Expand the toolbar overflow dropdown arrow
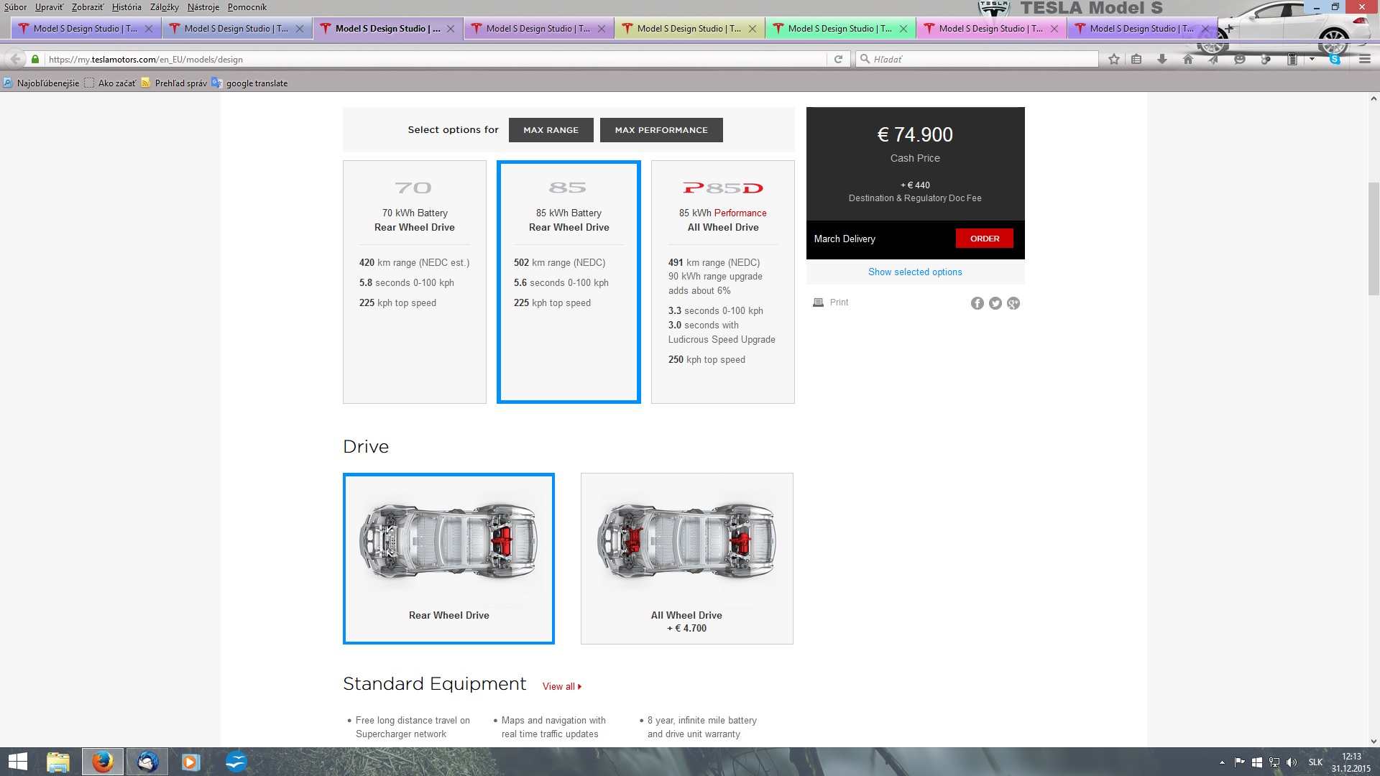Viewport: 1380px width, 776px height. (1312, 59)
